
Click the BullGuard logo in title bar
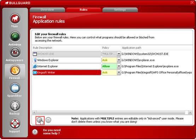coord(18,3)
